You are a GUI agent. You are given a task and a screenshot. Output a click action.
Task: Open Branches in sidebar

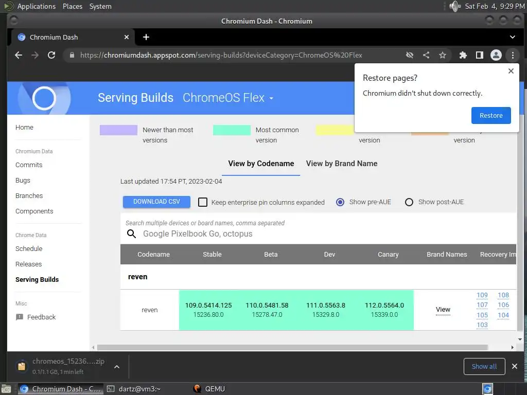coord(29,196)
